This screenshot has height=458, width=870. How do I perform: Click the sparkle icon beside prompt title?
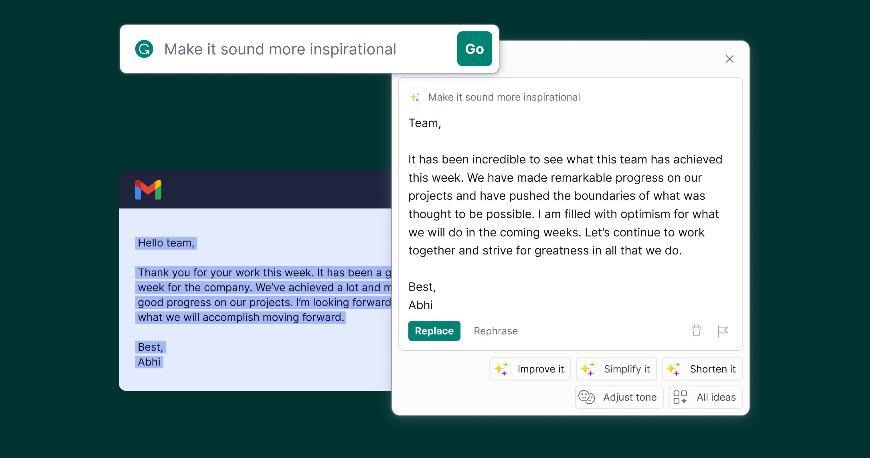[x=415, y=97]
